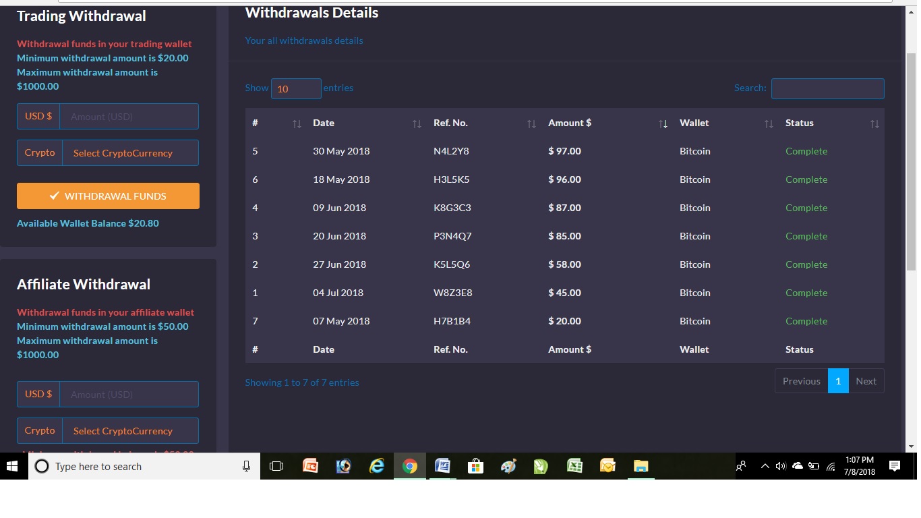Click the $ 85.00 amount cell
921x518 pixels.
(x=564, y=236)
